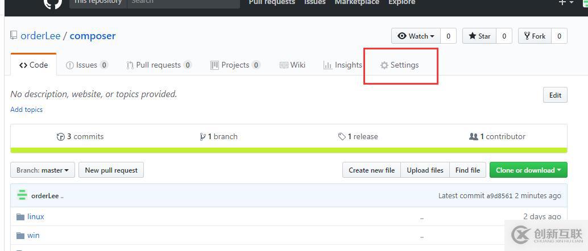
Task: Open the composer repository name link
Action: click(x=93, y=36)
